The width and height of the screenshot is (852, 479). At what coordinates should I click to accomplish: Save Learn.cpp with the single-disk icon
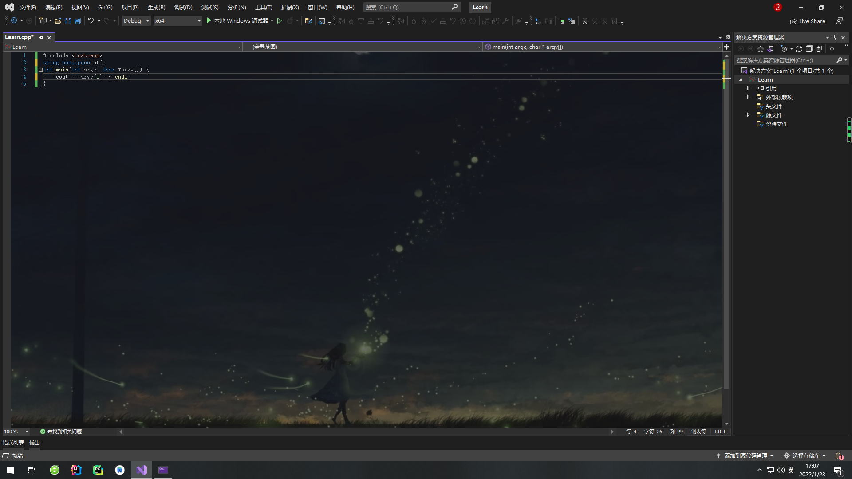click(67, 21)
